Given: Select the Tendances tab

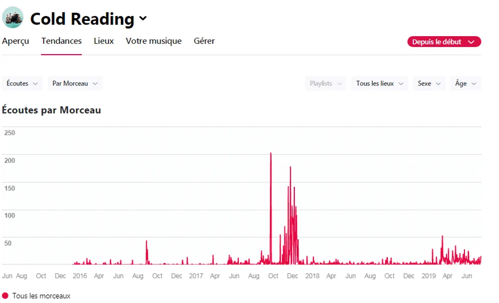Looking at the screenshot, I should click(x=61, y=41).
